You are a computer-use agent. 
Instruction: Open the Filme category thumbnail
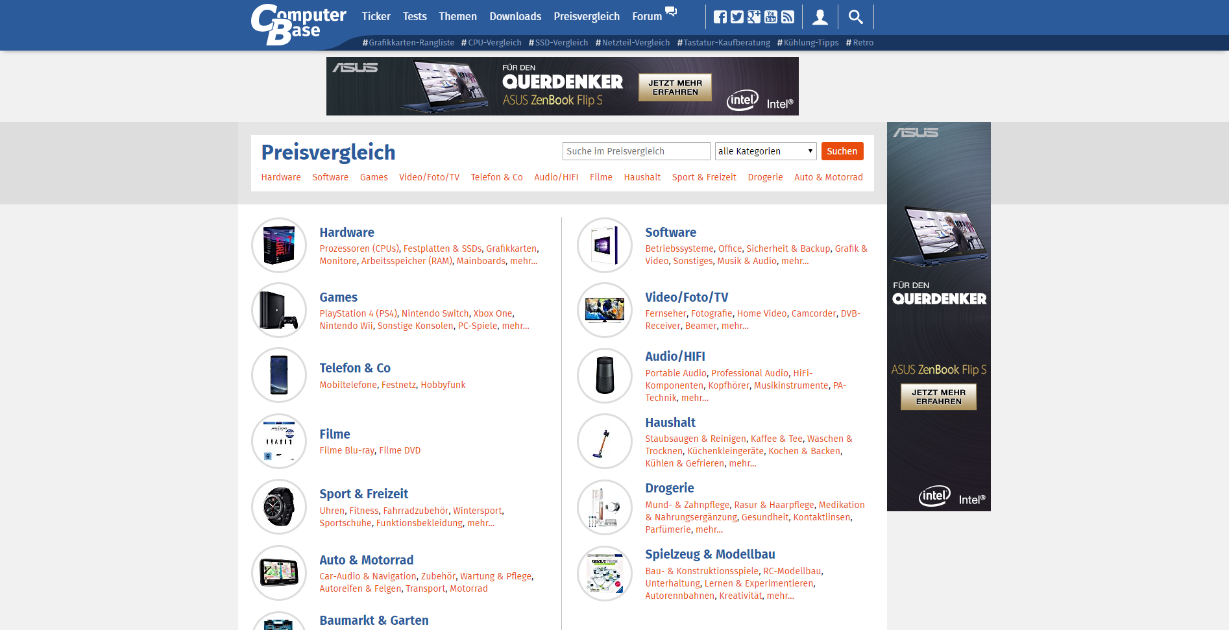point(279,441)
